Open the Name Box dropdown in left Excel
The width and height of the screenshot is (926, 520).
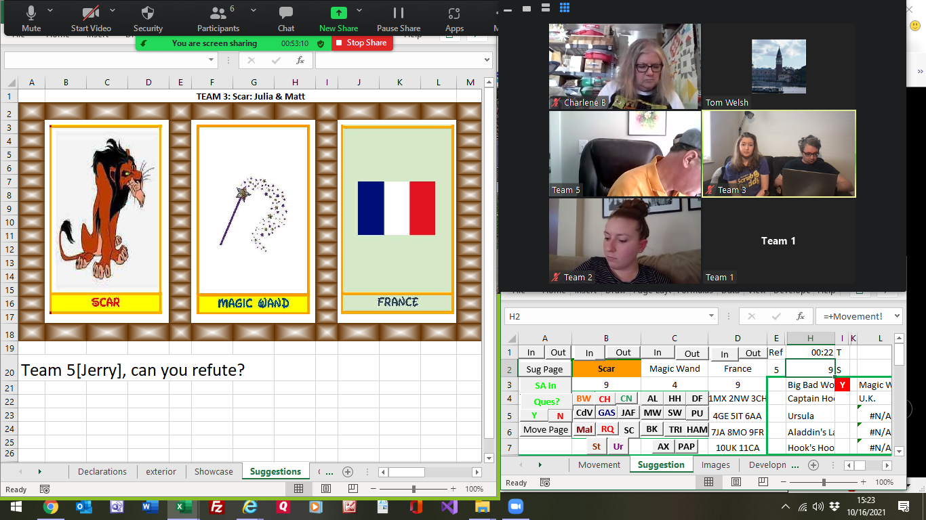(x=212, y=60)
